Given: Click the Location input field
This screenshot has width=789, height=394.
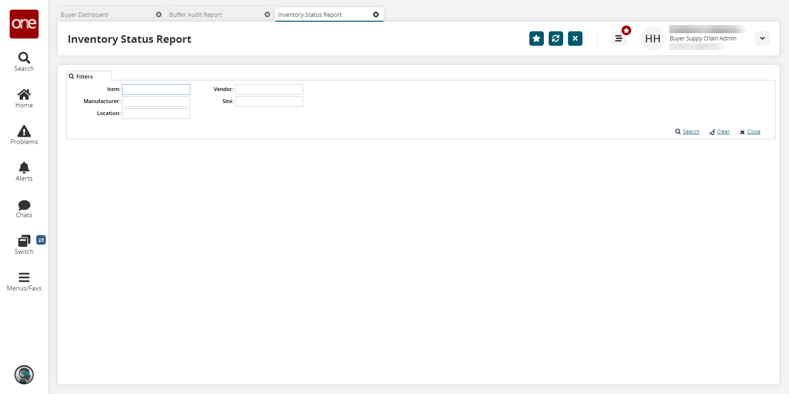Looking at the screenshot, I should coord(156,114).
